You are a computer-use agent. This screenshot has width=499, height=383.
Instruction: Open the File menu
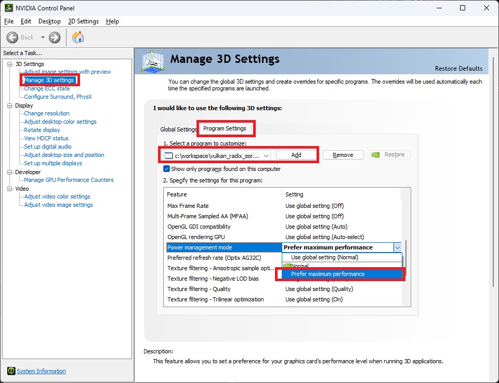click(x=9, y=21)
